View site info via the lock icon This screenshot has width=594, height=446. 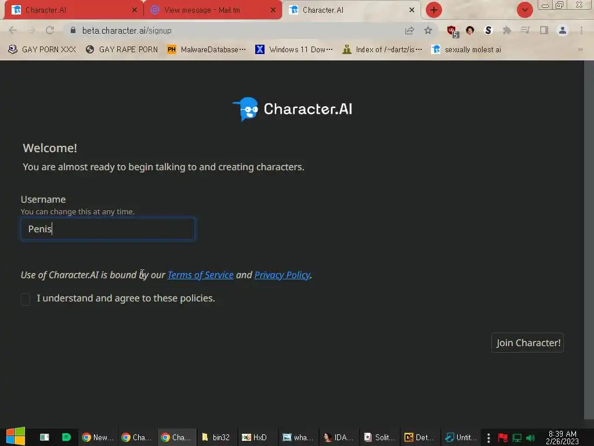[73, 30]
